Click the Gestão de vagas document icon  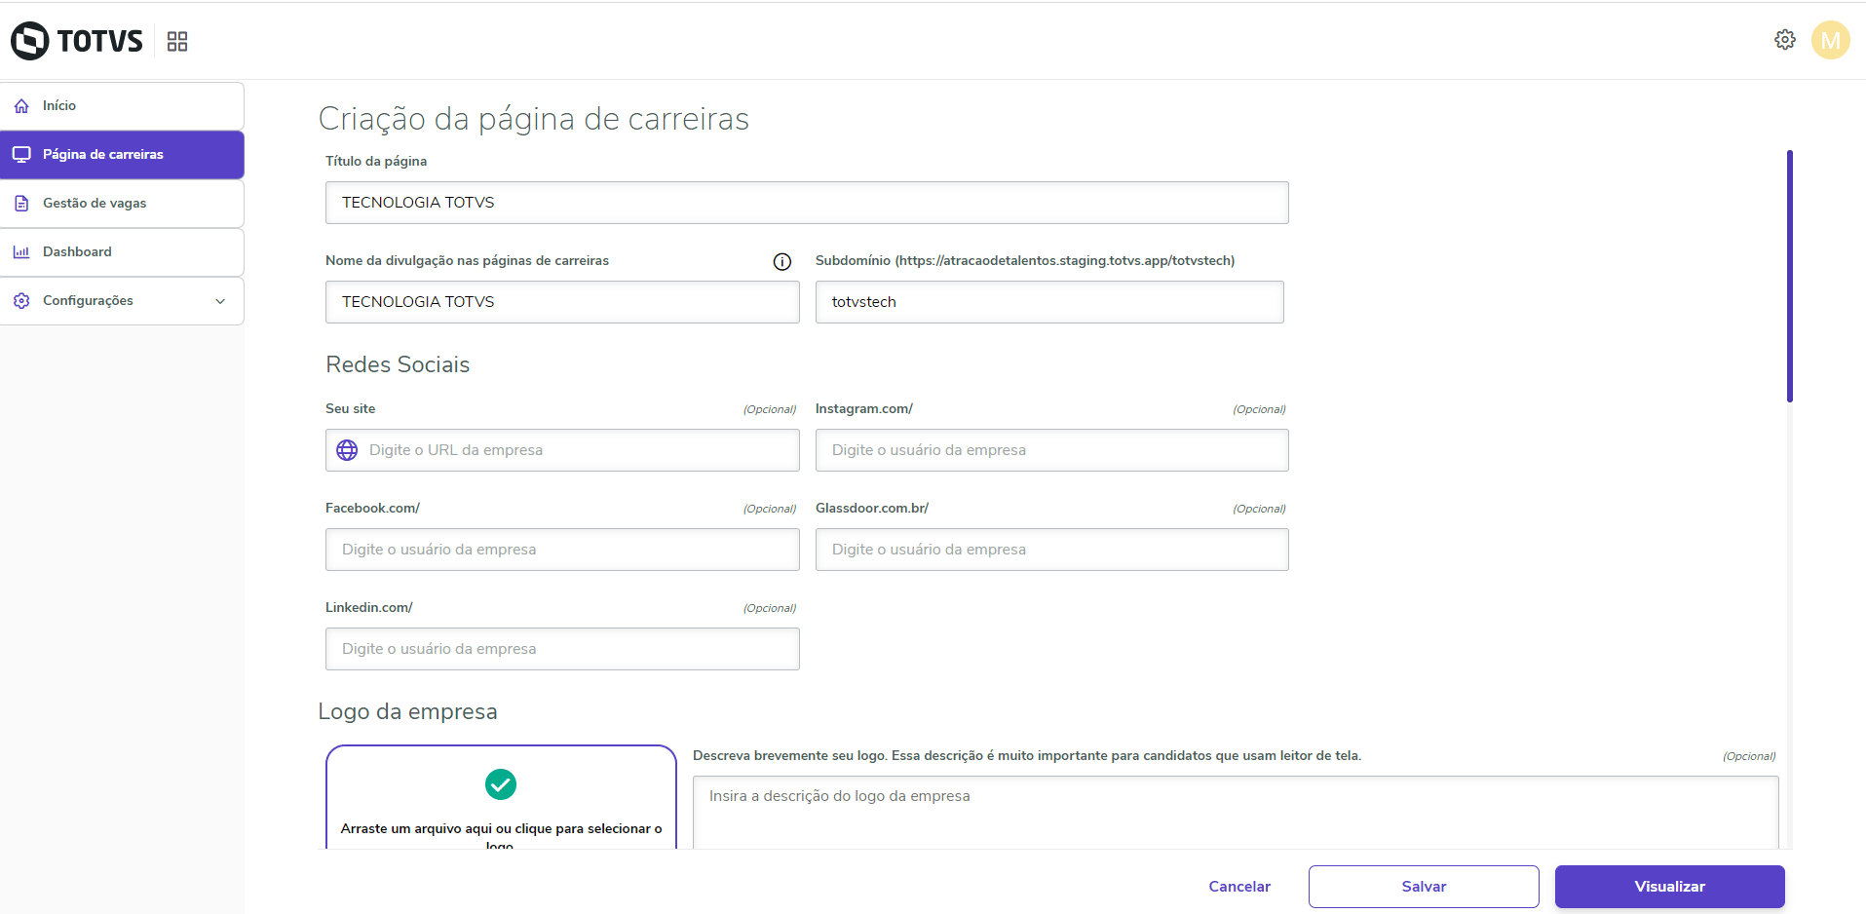tap(21, 204)
